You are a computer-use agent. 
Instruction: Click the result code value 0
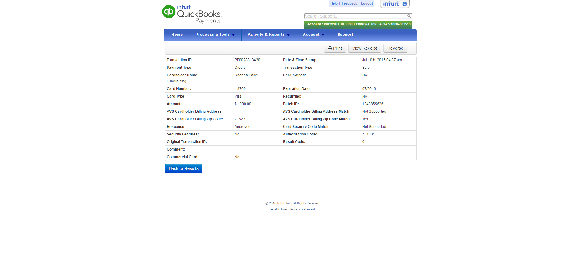[363, 142]
